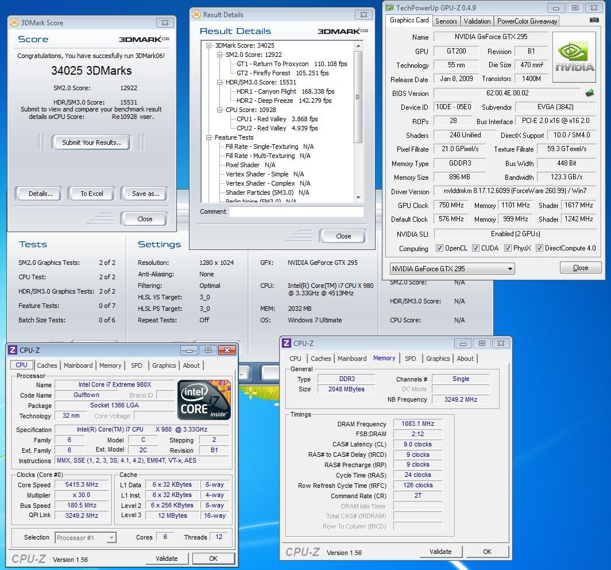Click Close in Result Details window

343,236
